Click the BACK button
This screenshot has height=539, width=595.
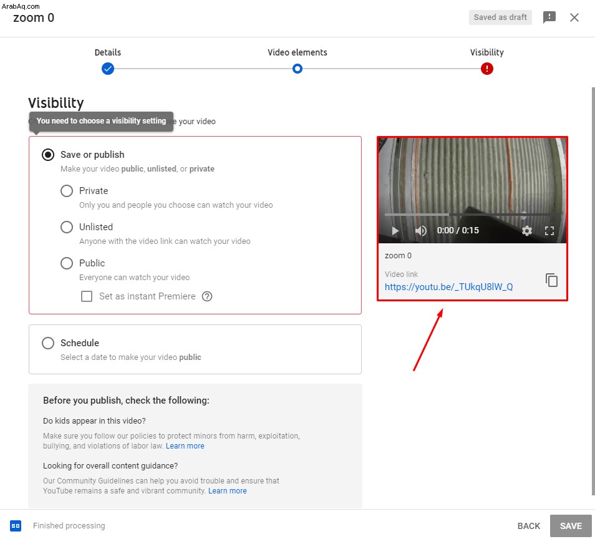pyautogui.click(x=529, y=526)
